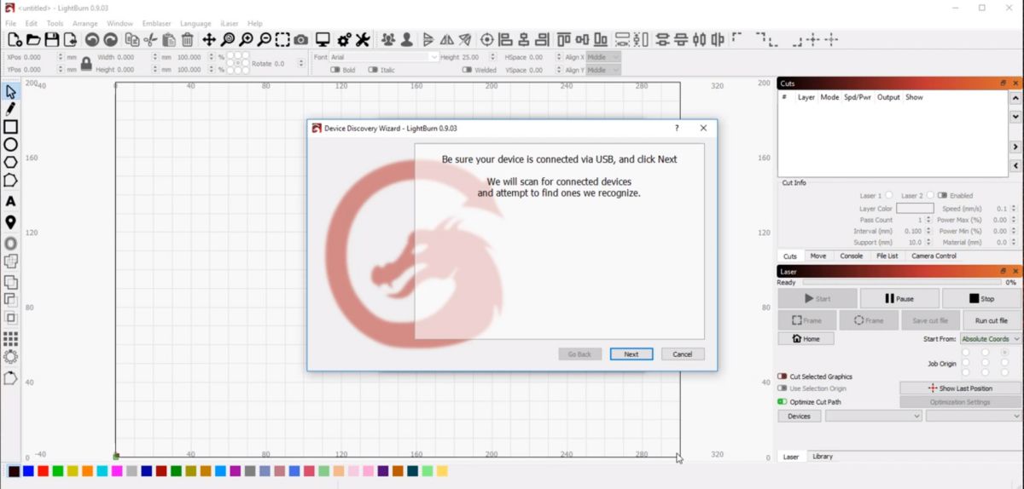The height and width of the screenshot is (489, 1024).
Task: Delete selection with the trash icon
Action: 188,39
